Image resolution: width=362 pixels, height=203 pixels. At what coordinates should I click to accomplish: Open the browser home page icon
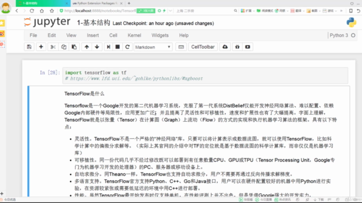point(41,11)
